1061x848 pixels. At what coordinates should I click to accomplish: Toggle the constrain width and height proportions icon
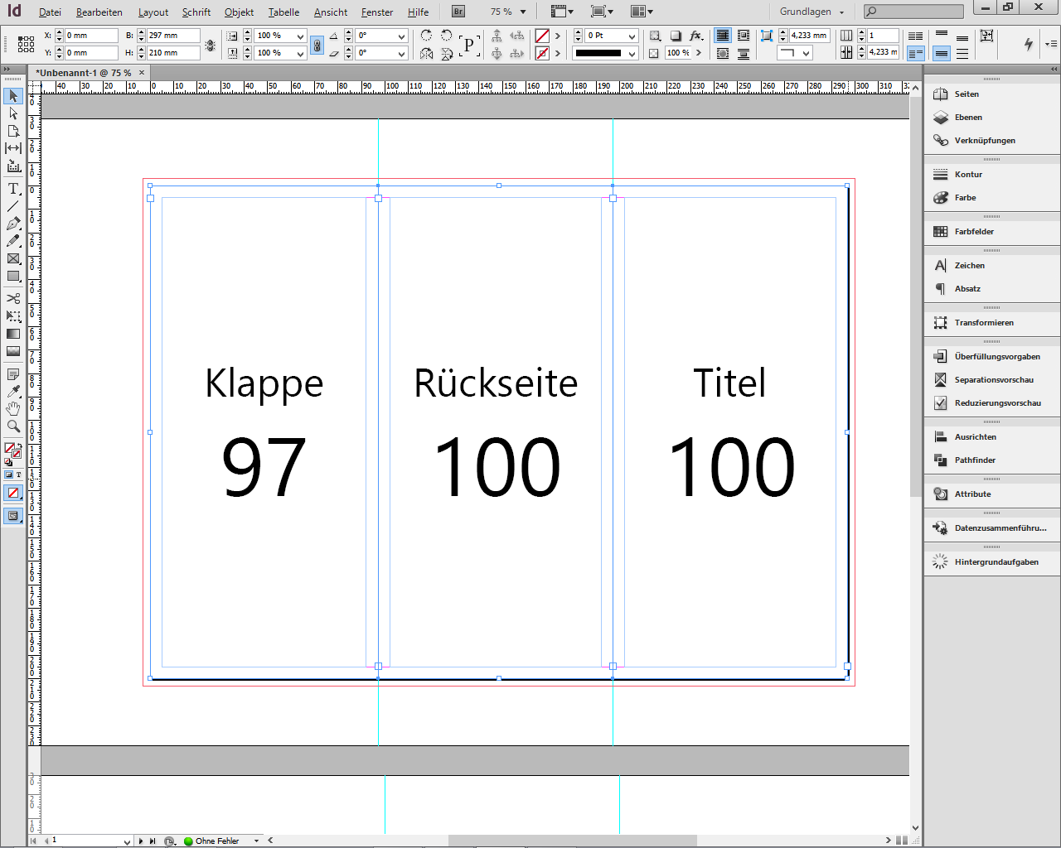[x=211, y=45]
